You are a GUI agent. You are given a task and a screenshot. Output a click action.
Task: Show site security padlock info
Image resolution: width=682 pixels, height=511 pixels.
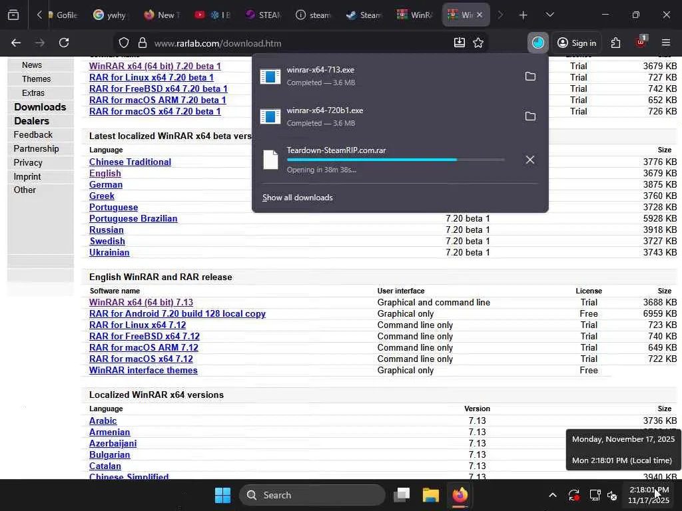point(143,43)
